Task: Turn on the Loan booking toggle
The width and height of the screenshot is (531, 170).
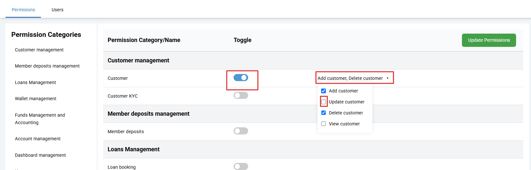Action: 241,166
